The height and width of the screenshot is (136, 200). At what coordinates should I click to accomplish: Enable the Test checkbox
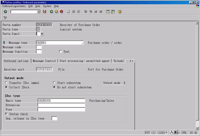[x=60, y=51]
